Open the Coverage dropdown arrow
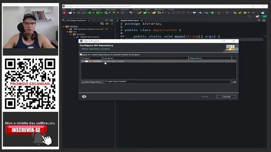The image size is (271, 152). pos(110,13)
